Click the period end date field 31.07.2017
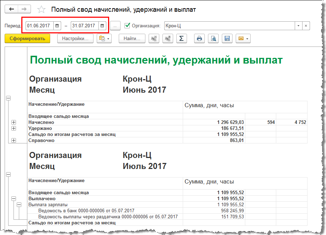Screen dimensions: 326x235 85,26
